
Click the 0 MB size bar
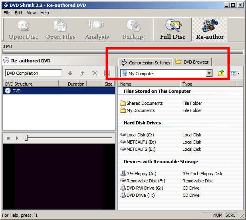pyautogui.click(x=123, y=52)
